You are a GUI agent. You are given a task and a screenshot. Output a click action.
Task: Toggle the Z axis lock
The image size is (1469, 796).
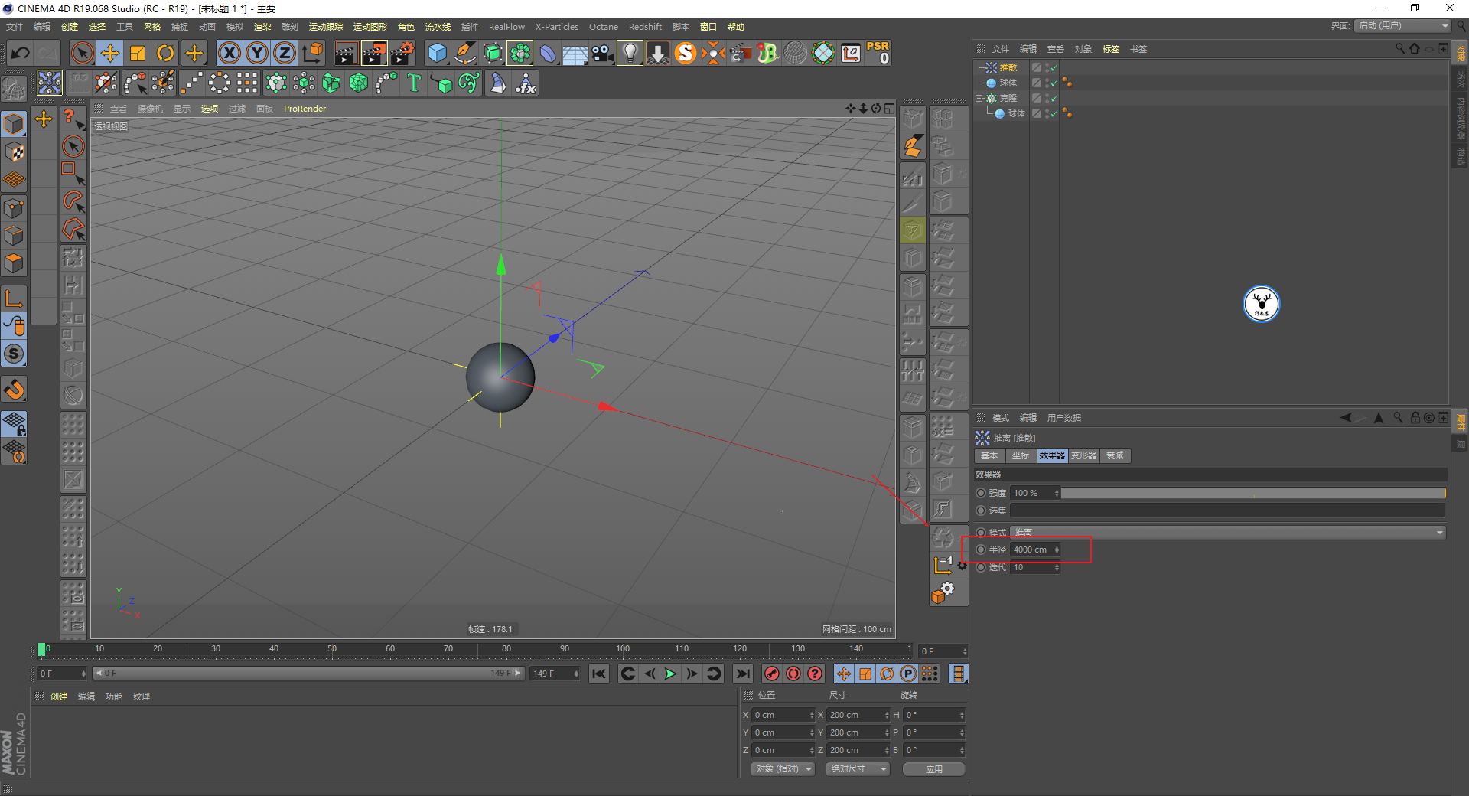point(285,53)
